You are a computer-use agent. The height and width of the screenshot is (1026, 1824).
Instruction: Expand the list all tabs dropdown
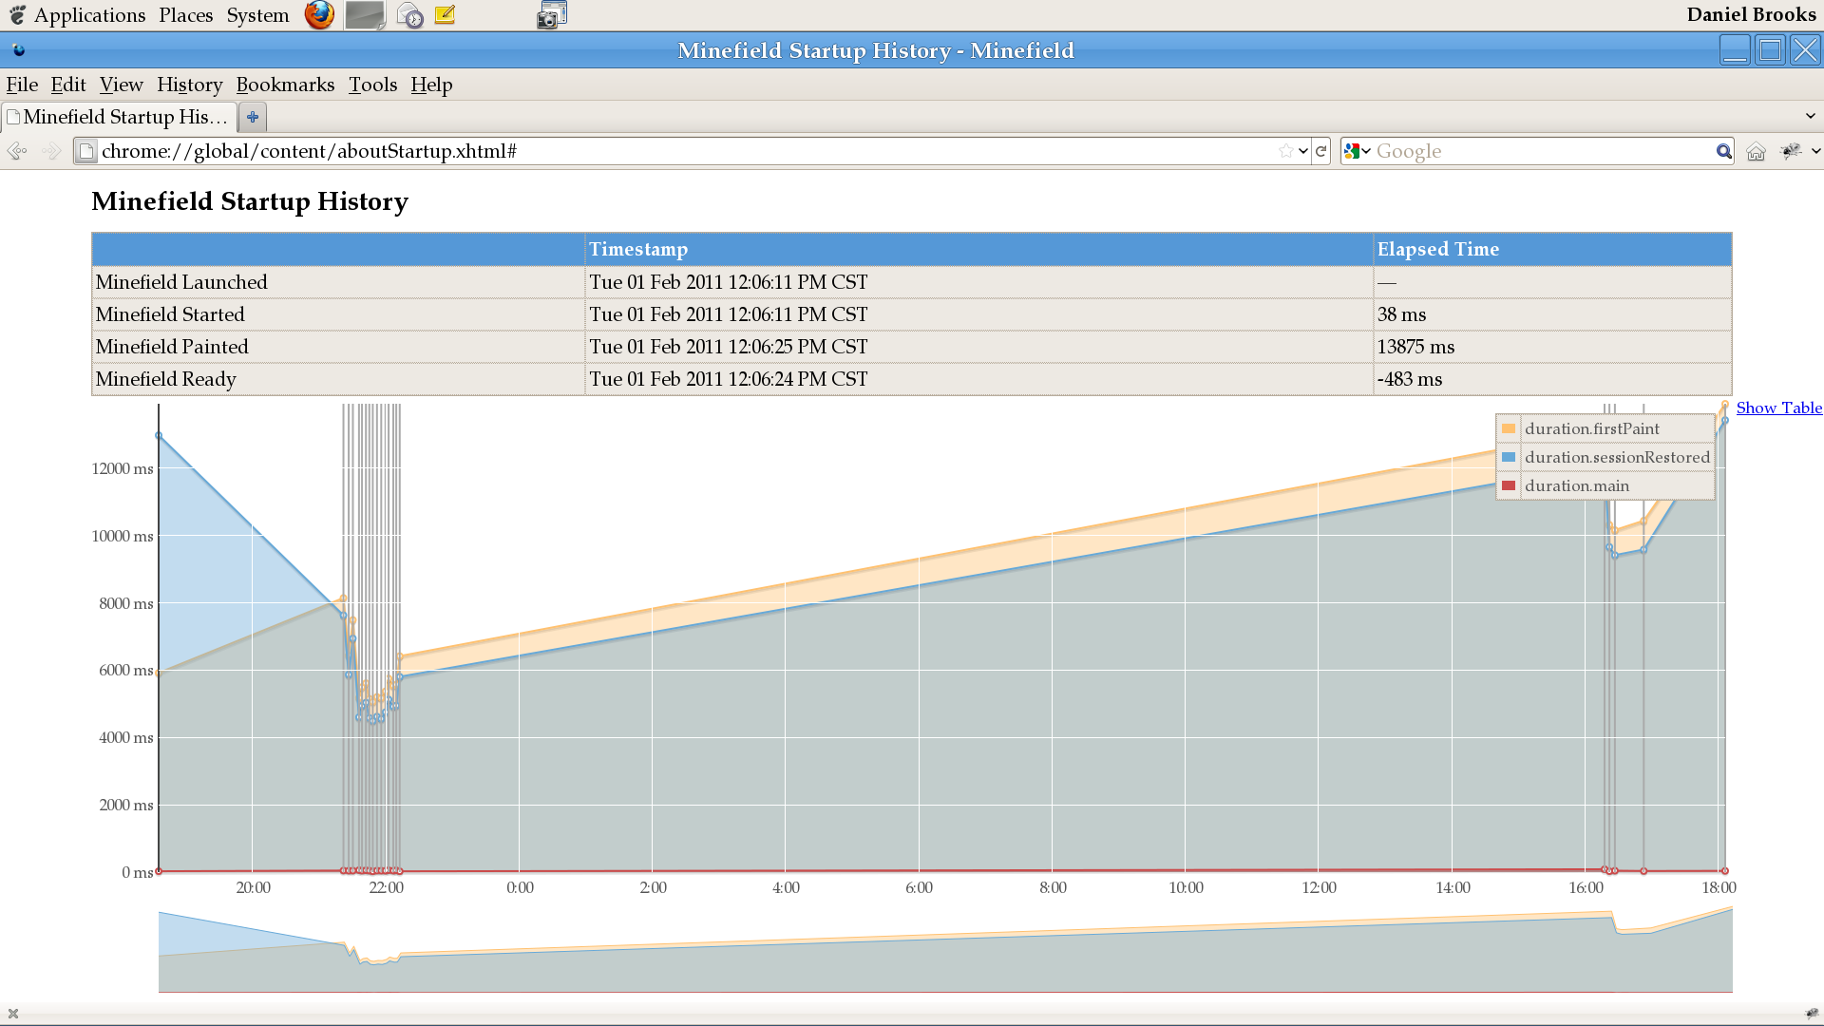(1810, 116)
